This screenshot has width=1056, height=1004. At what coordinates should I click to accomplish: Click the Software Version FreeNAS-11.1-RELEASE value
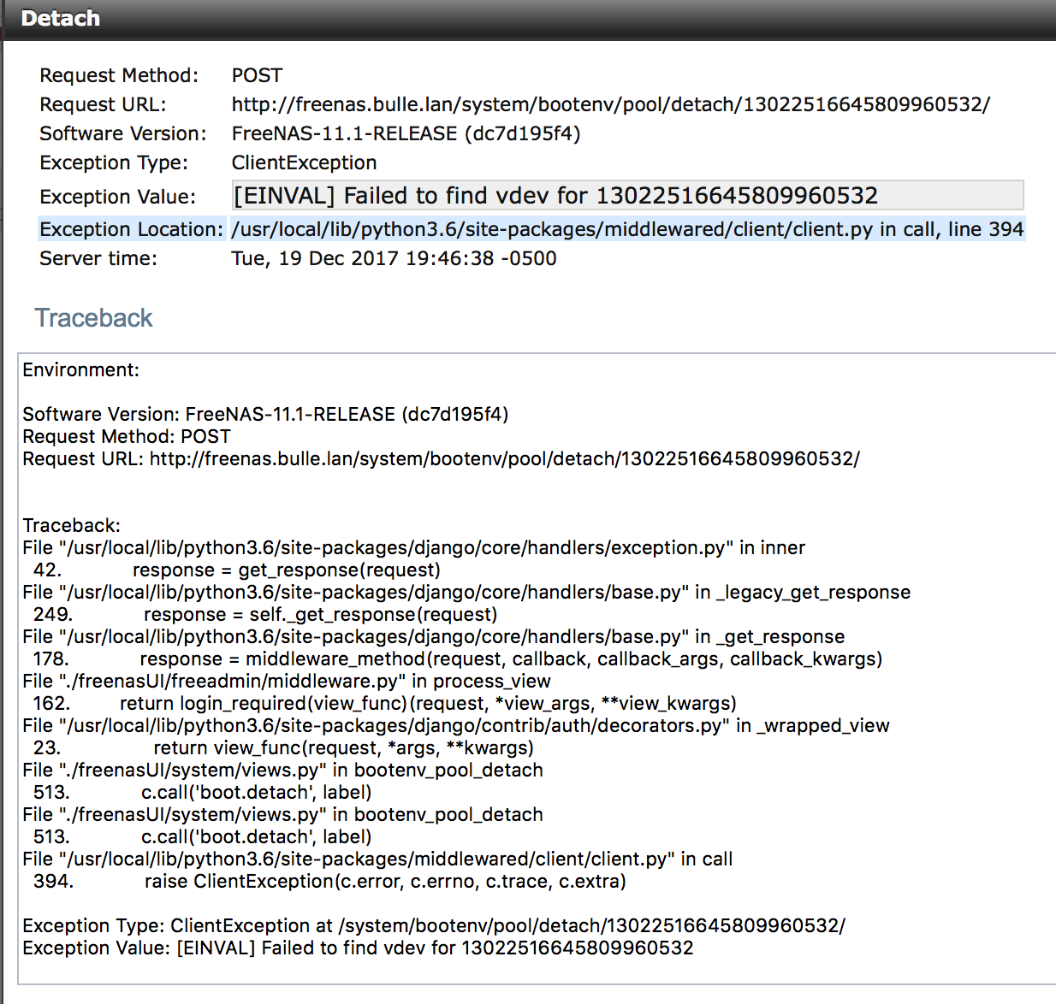[x=406, y=133]
